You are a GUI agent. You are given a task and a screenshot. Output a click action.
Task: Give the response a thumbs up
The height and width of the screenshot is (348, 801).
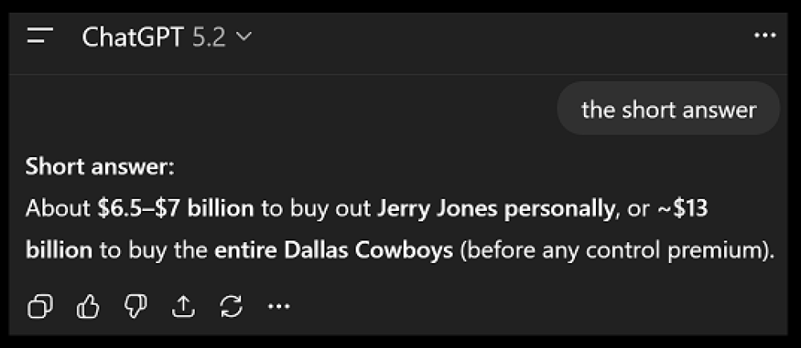click(87, 306)
